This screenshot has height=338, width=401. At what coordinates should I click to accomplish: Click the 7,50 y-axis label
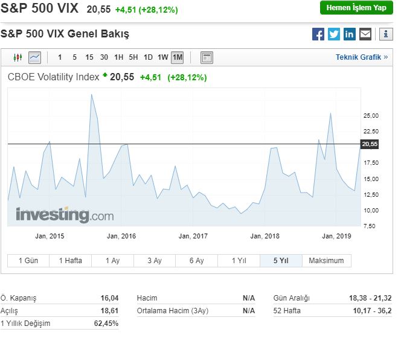click(x=369, y=226)
